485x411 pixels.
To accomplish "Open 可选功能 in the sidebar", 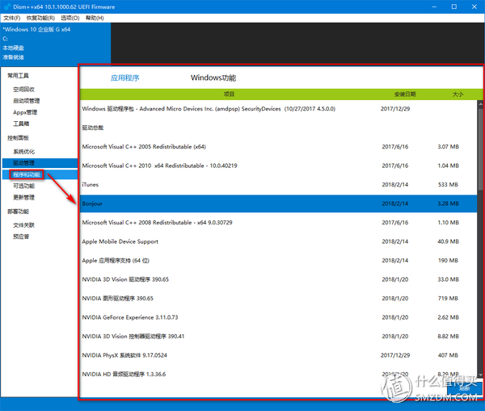I will tap(23, 186).
